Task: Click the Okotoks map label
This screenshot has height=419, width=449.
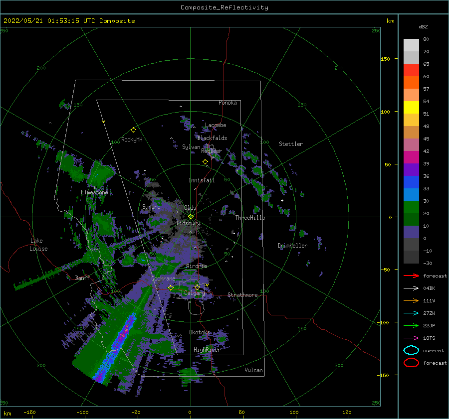Action: tap(200, 332)
